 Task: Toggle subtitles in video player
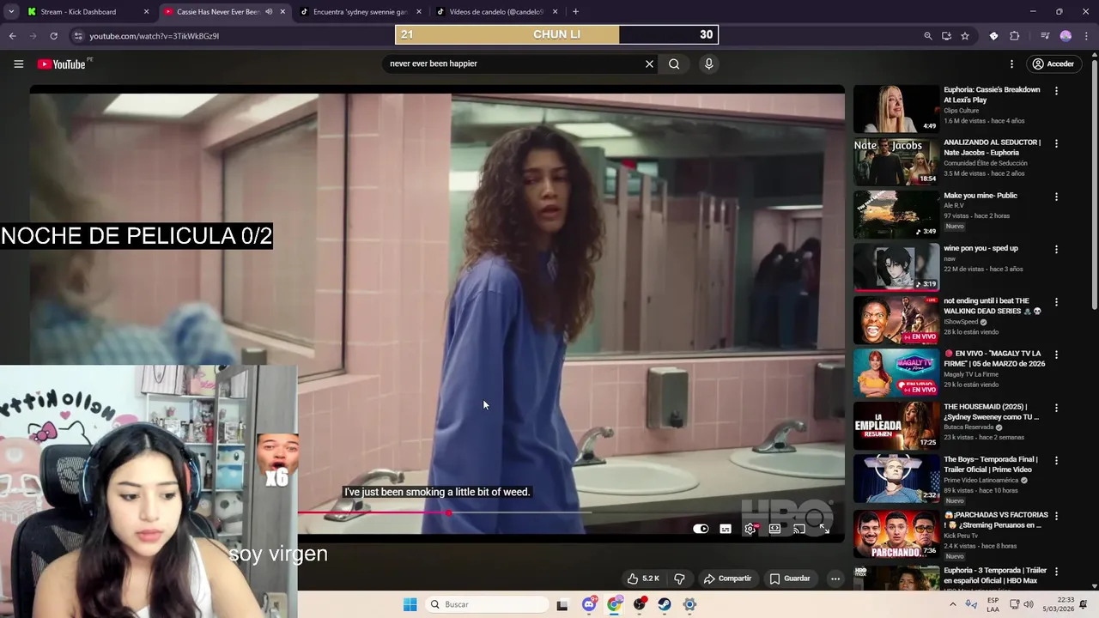click(726, 529)
